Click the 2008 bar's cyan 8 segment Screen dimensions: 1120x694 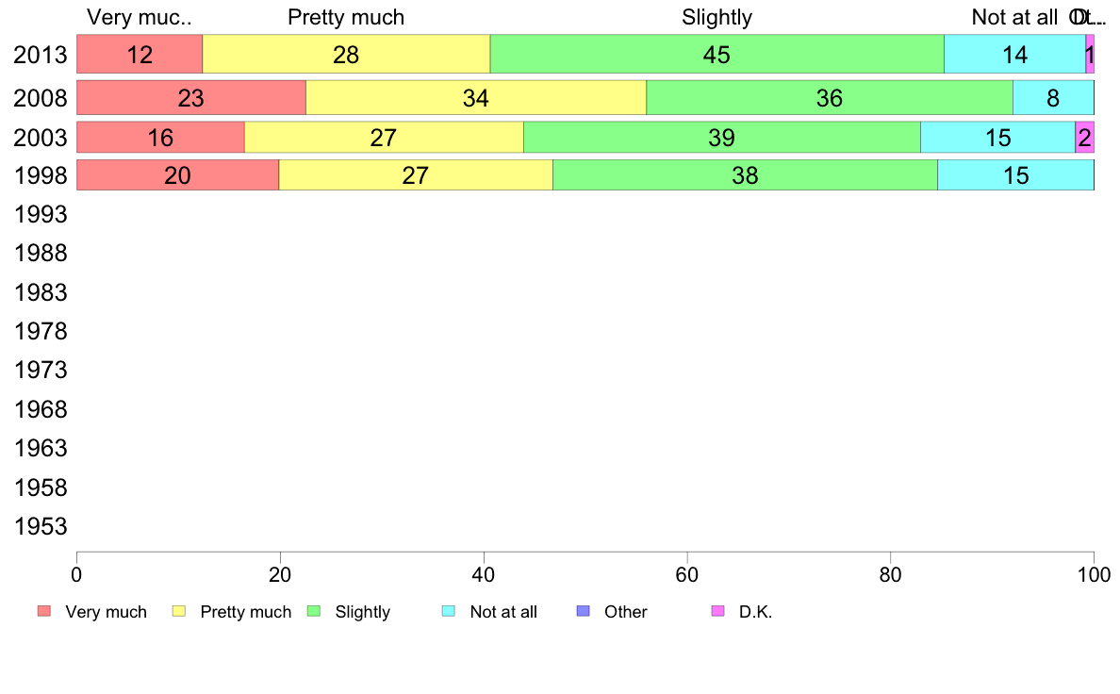(1054, 97)
